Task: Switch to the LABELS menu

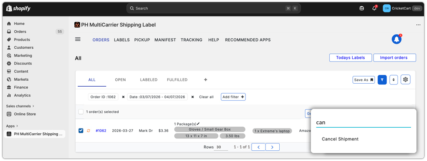Action: (x=122, y=40)
